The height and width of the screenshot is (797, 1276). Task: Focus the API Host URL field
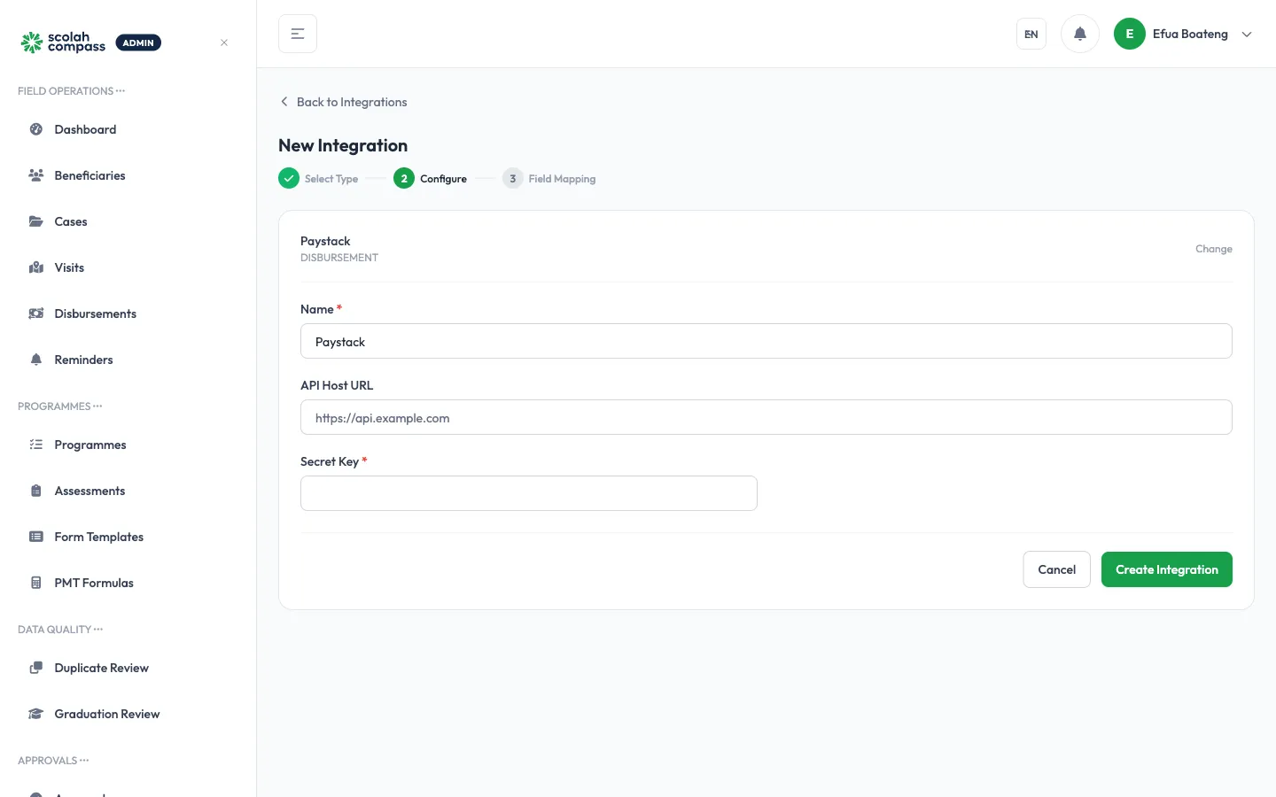click(766, 417)
